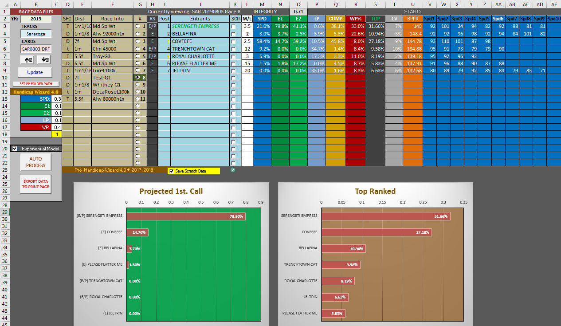Click the SET PP FOLDER PATH button

[x=35, y=84]
